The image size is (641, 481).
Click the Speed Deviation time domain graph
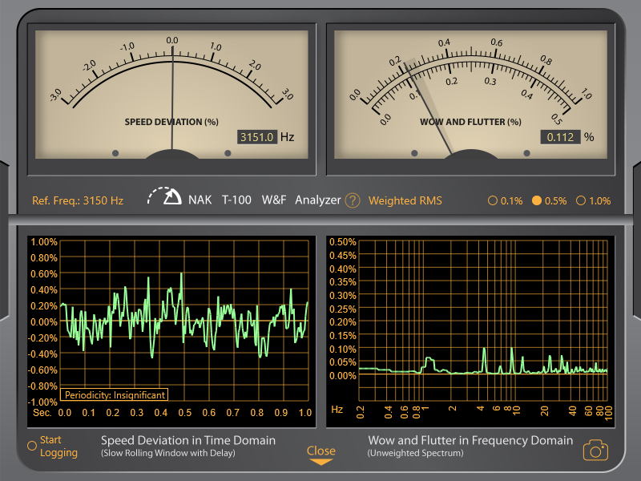[184, 321]
